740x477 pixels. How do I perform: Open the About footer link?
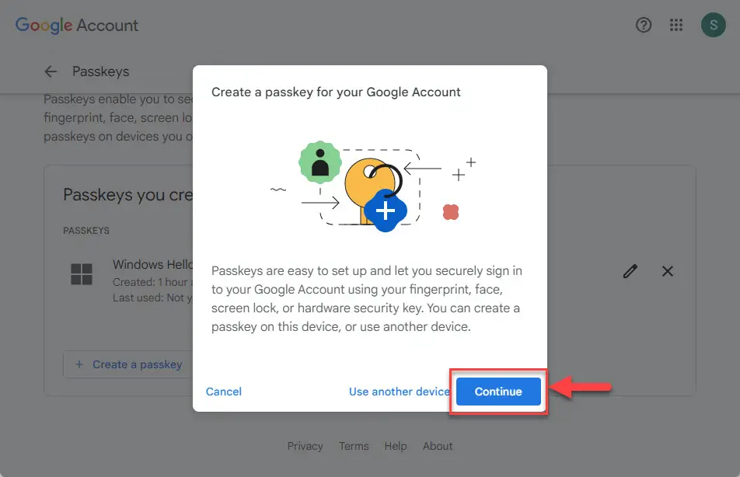[438, 446]
